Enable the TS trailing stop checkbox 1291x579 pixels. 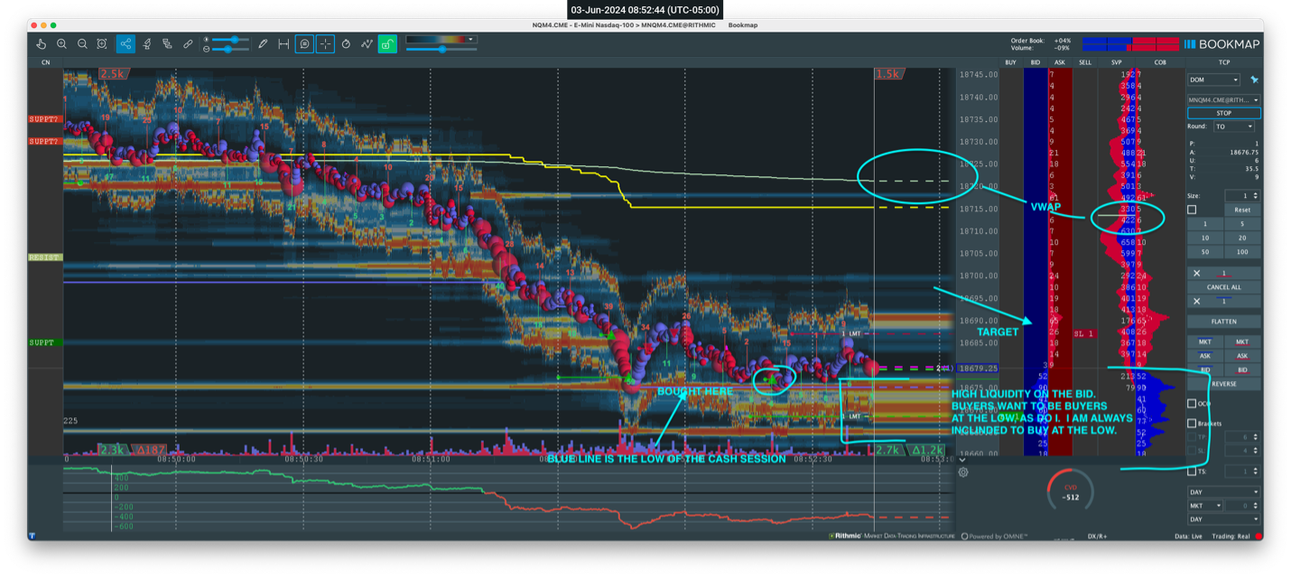1192,472
